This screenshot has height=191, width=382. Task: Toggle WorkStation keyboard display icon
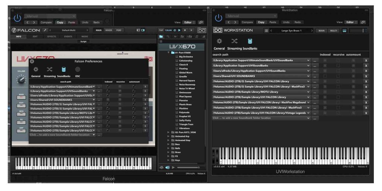coord(344,31)
